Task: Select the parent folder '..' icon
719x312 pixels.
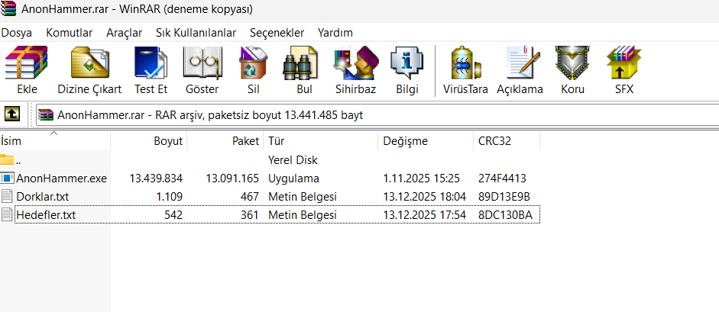Action: [x=7, y=159]
